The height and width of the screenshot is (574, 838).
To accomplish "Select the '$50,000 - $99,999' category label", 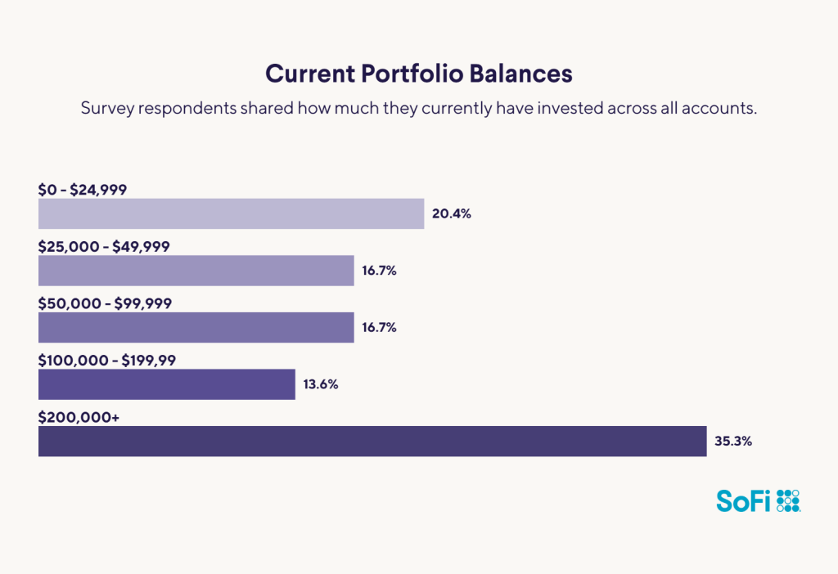I will point(105,303).
